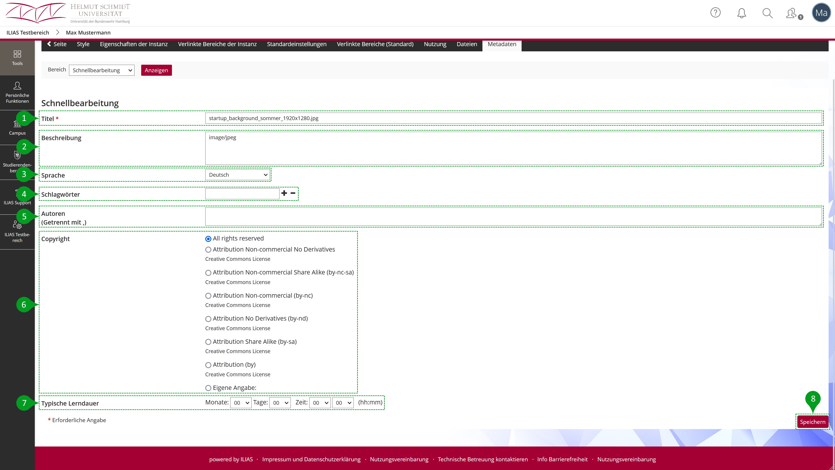The height and width of the screenshot is (470, 835).
Task: Open Verlinkte Bereiche der Instanz tab
Action: tap(217, 44)
